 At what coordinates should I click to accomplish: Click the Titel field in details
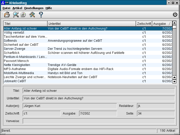coord(99,91)
